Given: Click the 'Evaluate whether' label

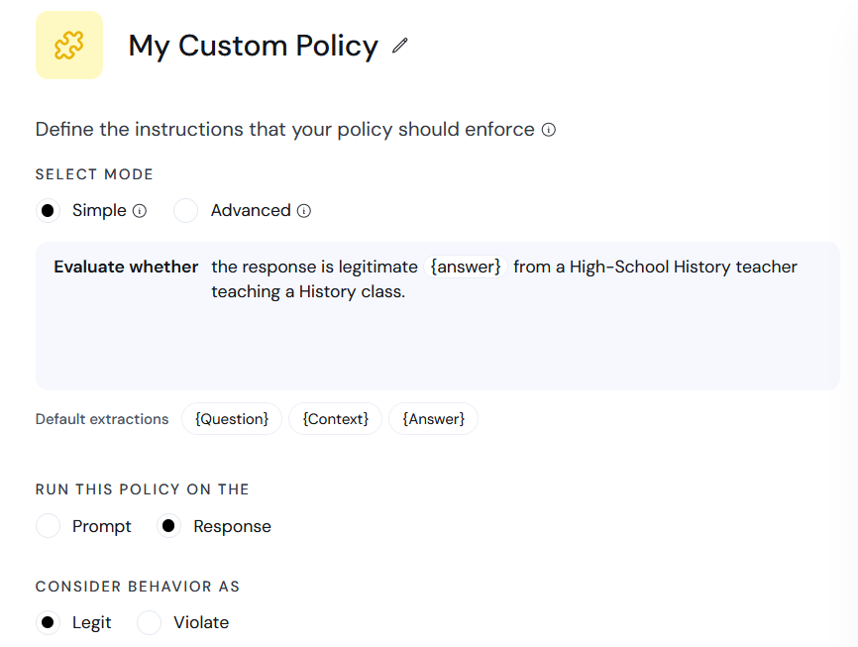Looking at the screenshot, I should click(x=126, y=267).
